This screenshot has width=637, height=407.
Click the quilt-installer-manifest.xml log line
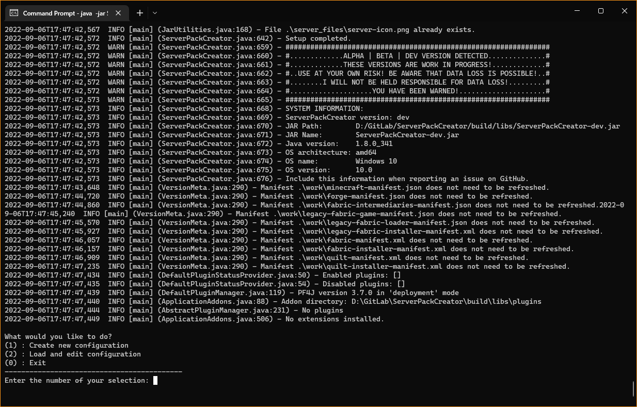pos(288,267)
